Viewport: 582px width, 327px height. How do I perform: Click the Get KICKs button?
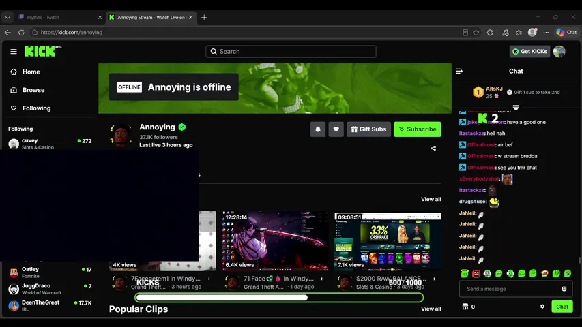(529, 52)
